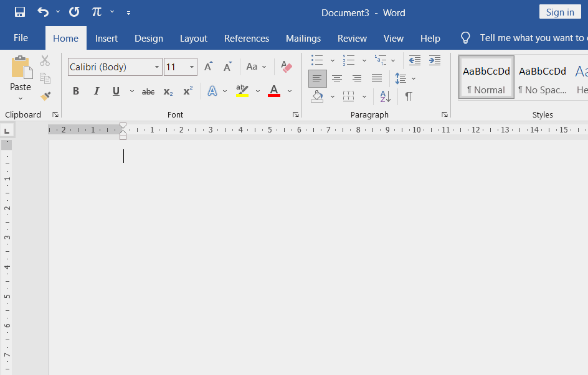Click the Format Painter brush icon
Screen dimensions: 588x375
[45, 96]
